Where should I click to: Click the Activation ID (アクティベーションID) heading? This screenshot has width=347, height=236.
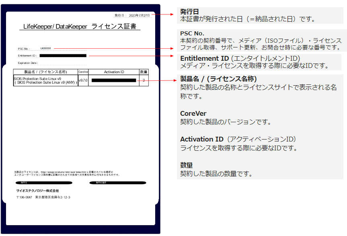pos(238,139)
